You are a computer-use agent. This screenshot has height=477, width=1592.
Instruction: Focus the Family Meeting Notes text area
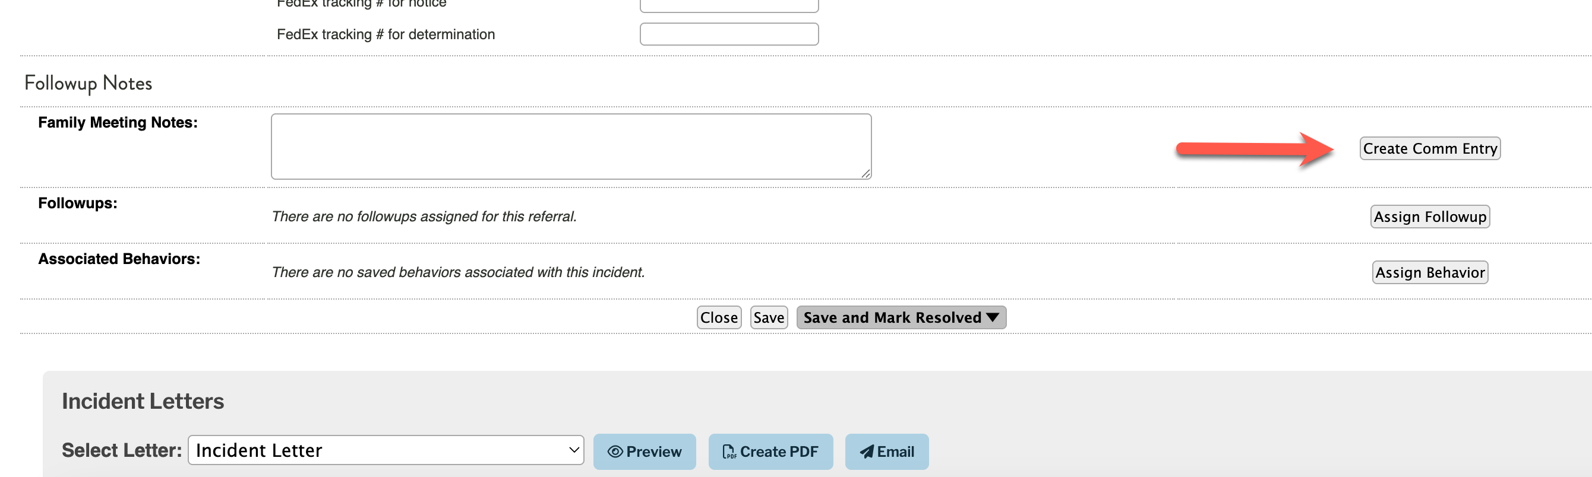pyautogui.click(x=571, y=147)
